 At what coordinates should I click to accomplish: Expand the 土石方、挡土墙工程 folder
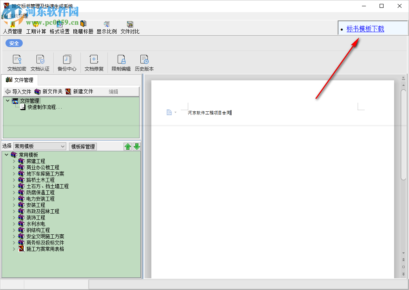click(x=14, y=186)
